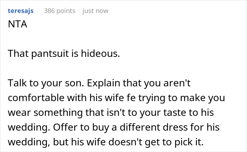Viewport: 247px width, 152px height.
Task: Click the word "comfortable" in the comment
Action: 36,98
